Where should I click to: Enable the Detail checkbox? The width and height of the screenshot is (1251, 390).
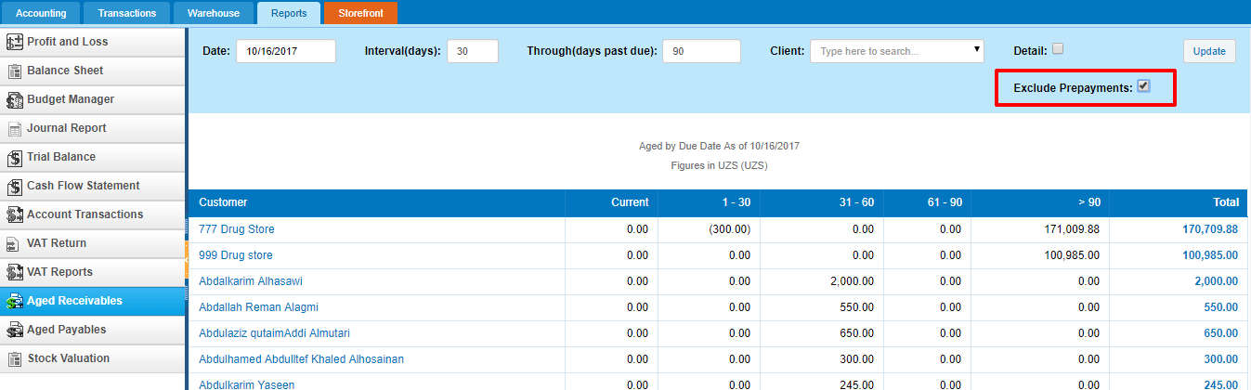1058,50
